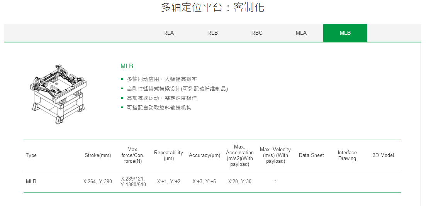Click the Type column header
The width and height of the screenshot is (426, 206).
point(31,155)
